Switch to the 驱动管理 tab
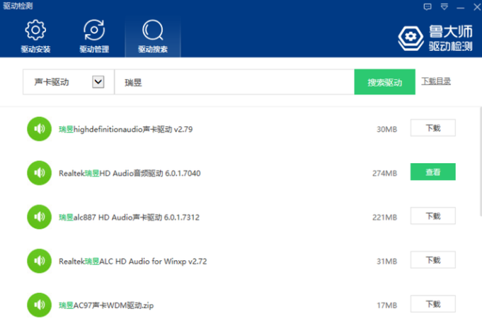 pyautogui.click(x=94, y=36)
